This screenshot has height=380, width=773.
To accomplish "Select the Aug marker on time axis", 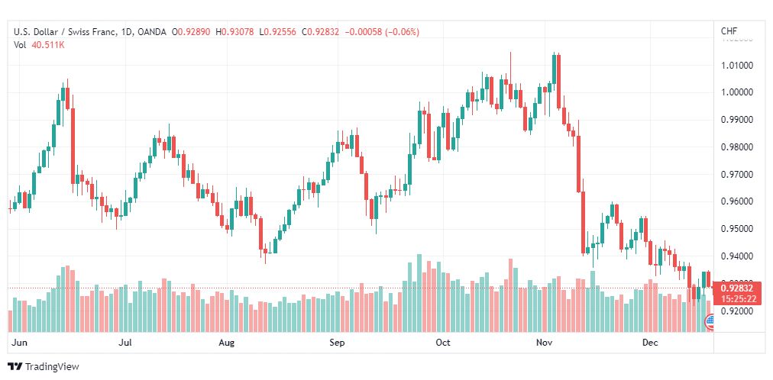I will pos(228,343).
